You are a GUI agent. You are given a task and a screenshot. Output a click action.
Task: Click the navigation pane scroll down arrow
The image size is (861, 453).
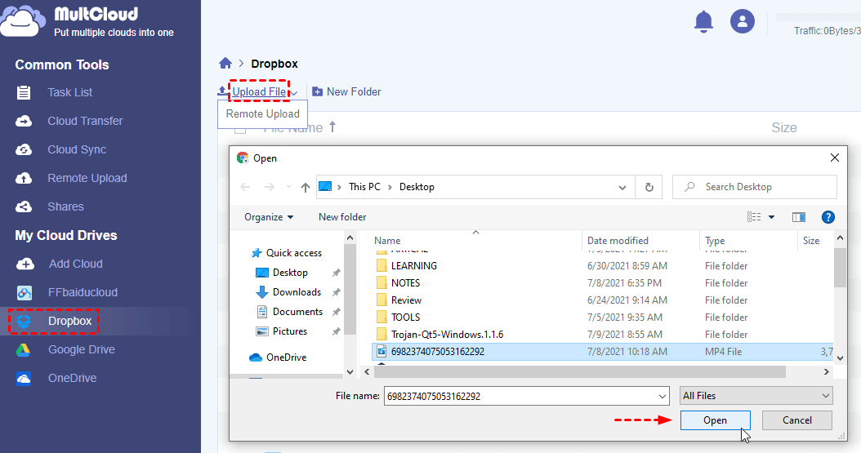[350, 372]
